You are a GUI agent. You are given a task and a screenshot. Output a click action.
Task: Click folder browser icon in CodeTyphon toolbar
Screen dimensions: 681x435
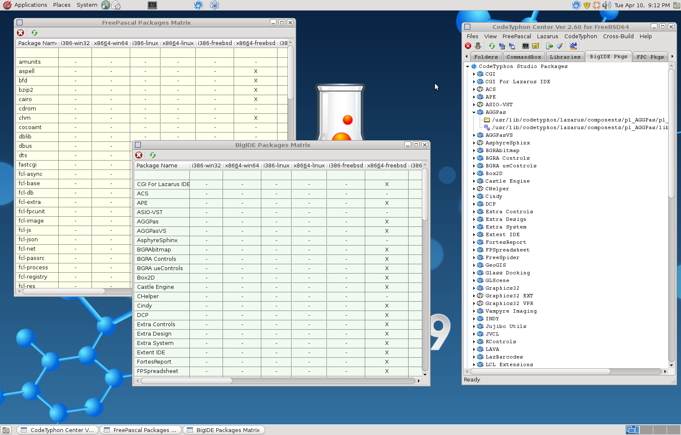[535, 46]
